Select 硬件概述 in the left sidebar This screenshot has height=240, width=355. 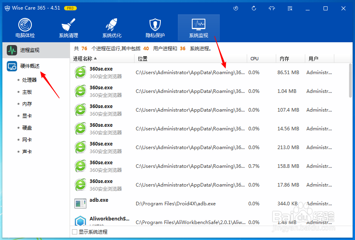point(36,66)
